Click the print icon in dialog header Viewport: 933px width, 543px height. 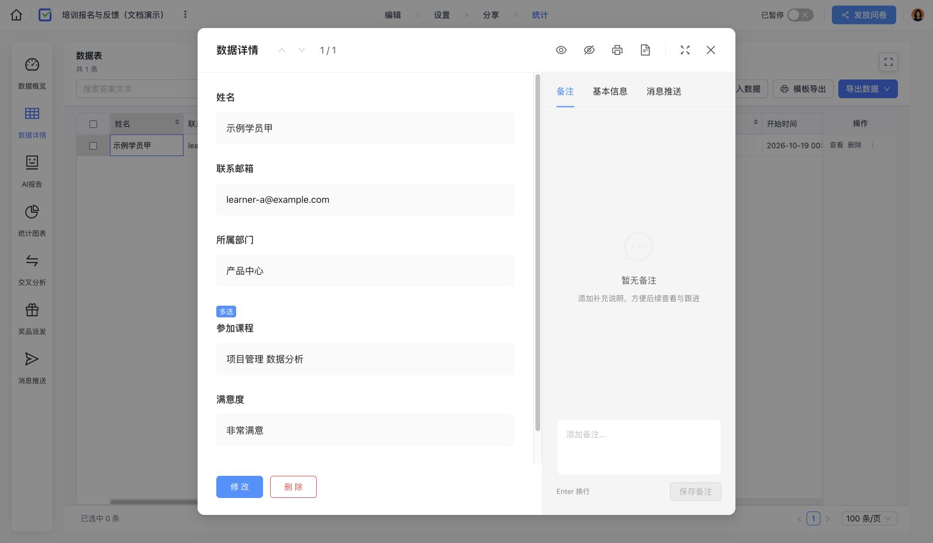click(617, 50)
